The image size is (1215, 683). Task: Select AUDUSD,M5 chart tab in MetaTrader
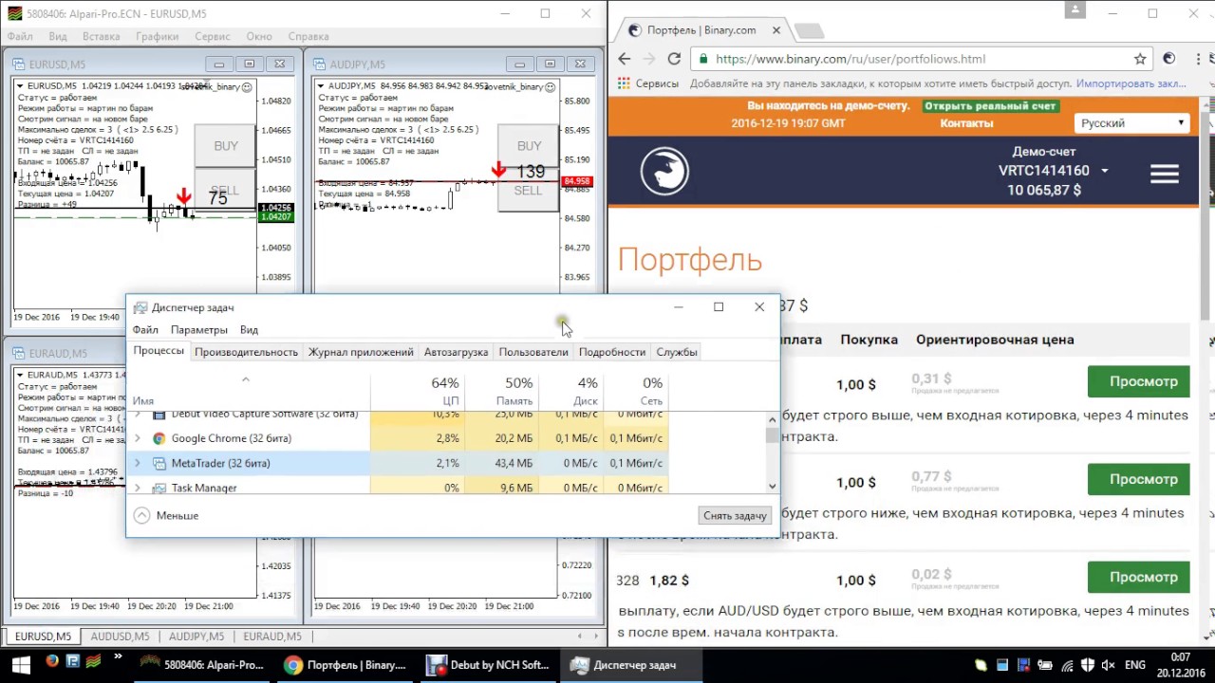(x=120, y=637)
